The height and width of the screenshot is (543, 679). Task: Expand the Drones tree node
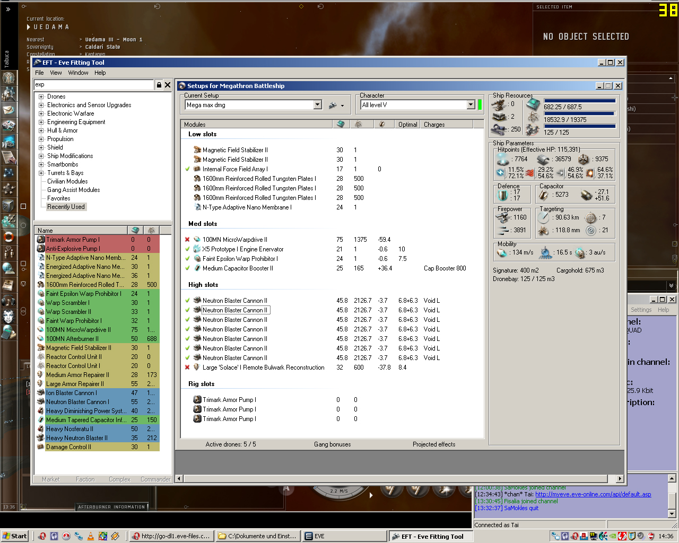click(41, 97)
